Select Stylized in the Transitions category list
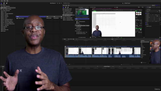Screen dimensions: 161x91 pos(142,56)
